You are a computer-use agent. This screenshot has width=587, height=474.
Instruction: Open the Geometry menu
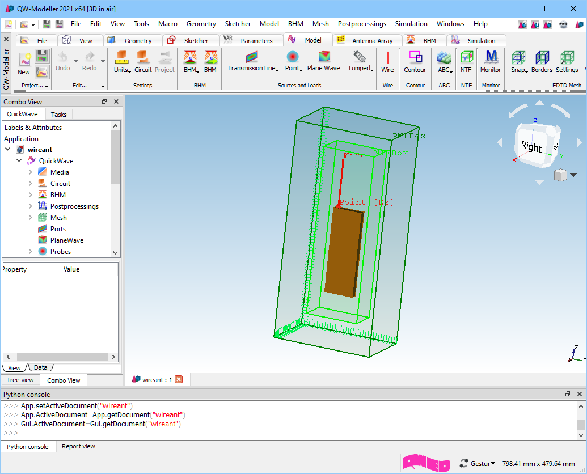pos(201,24)
